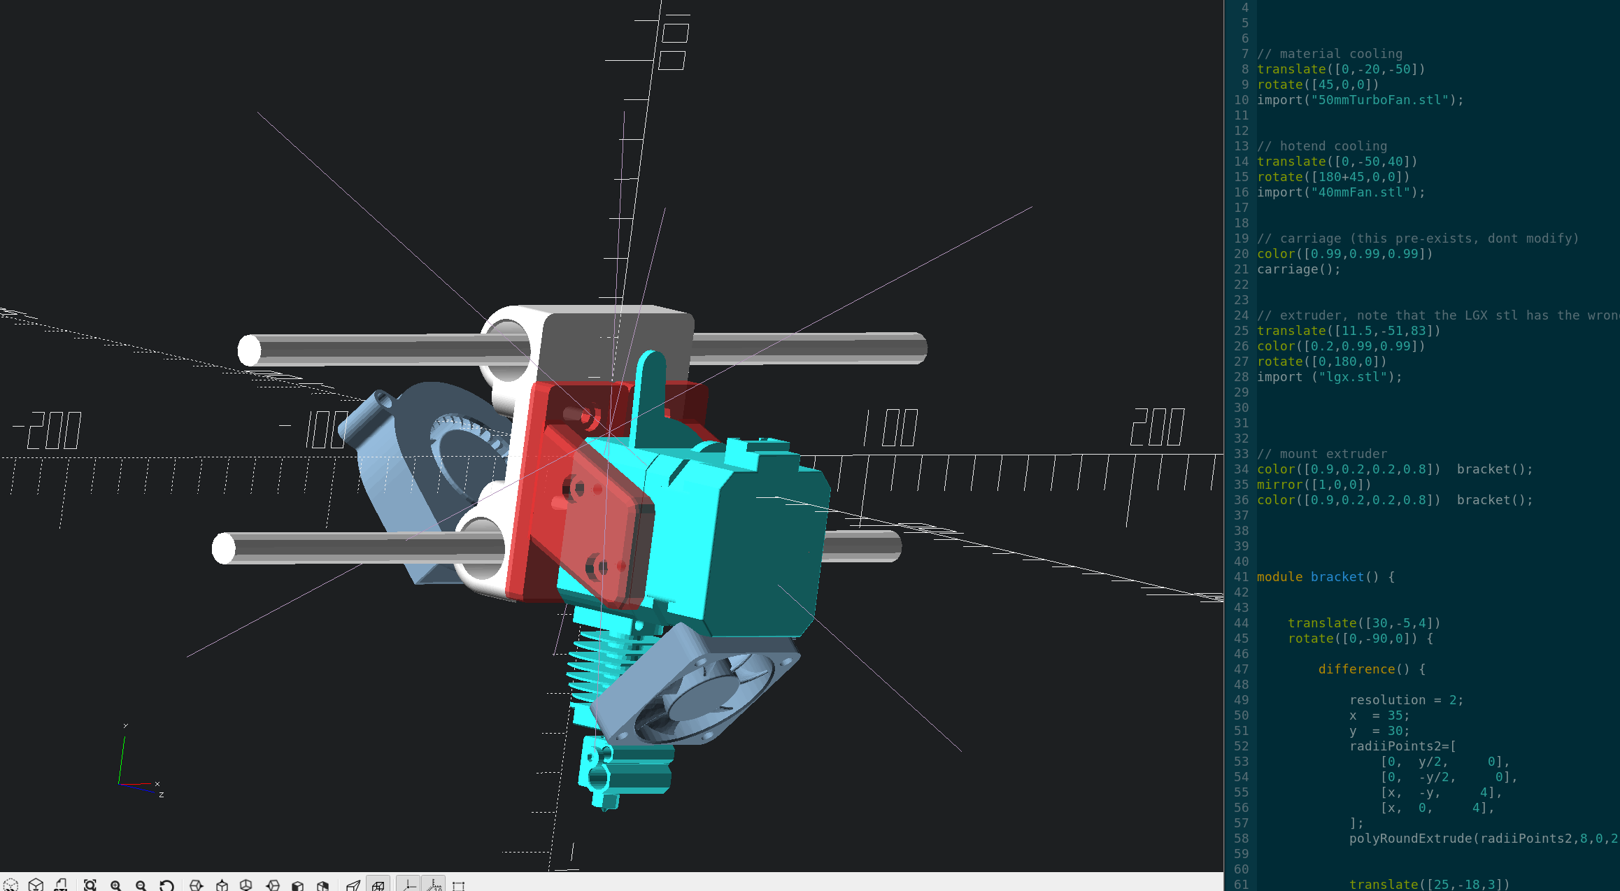Screen dimensions: 1620x891
Task: Toggle the scale markers display
Action: (434, 885)
